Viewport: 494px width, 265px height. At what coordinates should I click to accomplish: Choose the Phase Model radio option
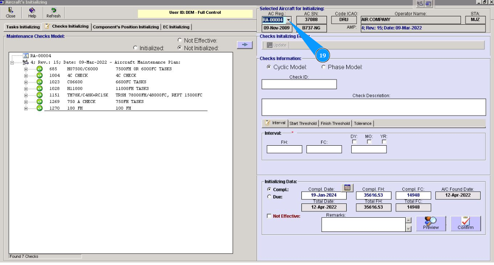click(324, 67)
